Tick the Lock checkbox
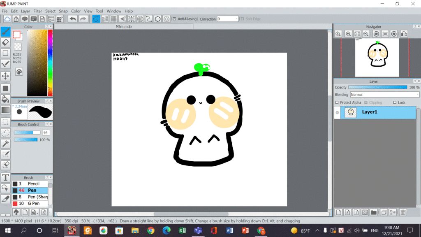This screenshot has width=421, height=237. (395, 102)
